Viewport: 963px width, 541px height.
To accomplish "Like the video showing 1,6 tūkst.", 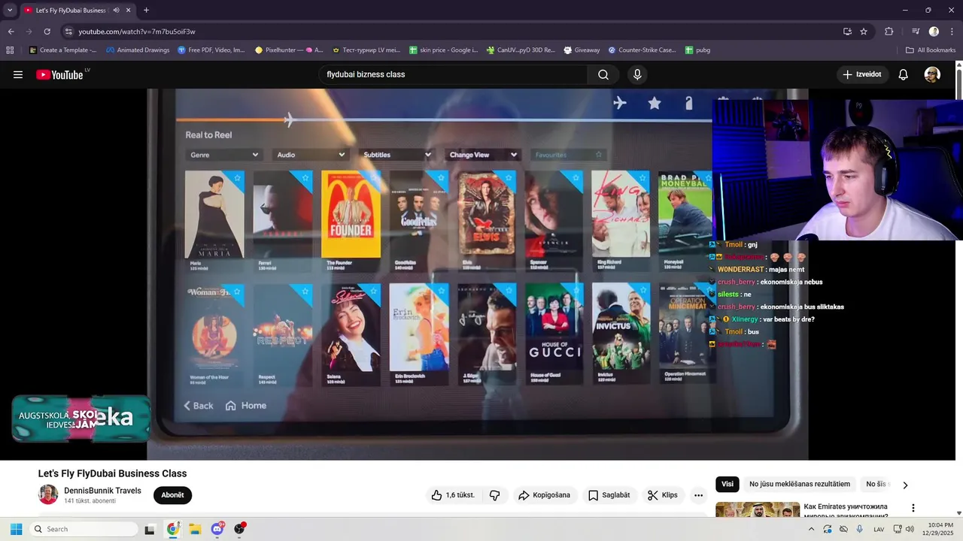I will coord(452,495).
